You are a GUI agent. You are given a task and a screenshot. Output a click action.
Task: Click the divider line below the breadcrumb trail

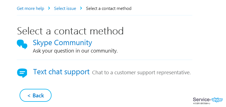104,15
